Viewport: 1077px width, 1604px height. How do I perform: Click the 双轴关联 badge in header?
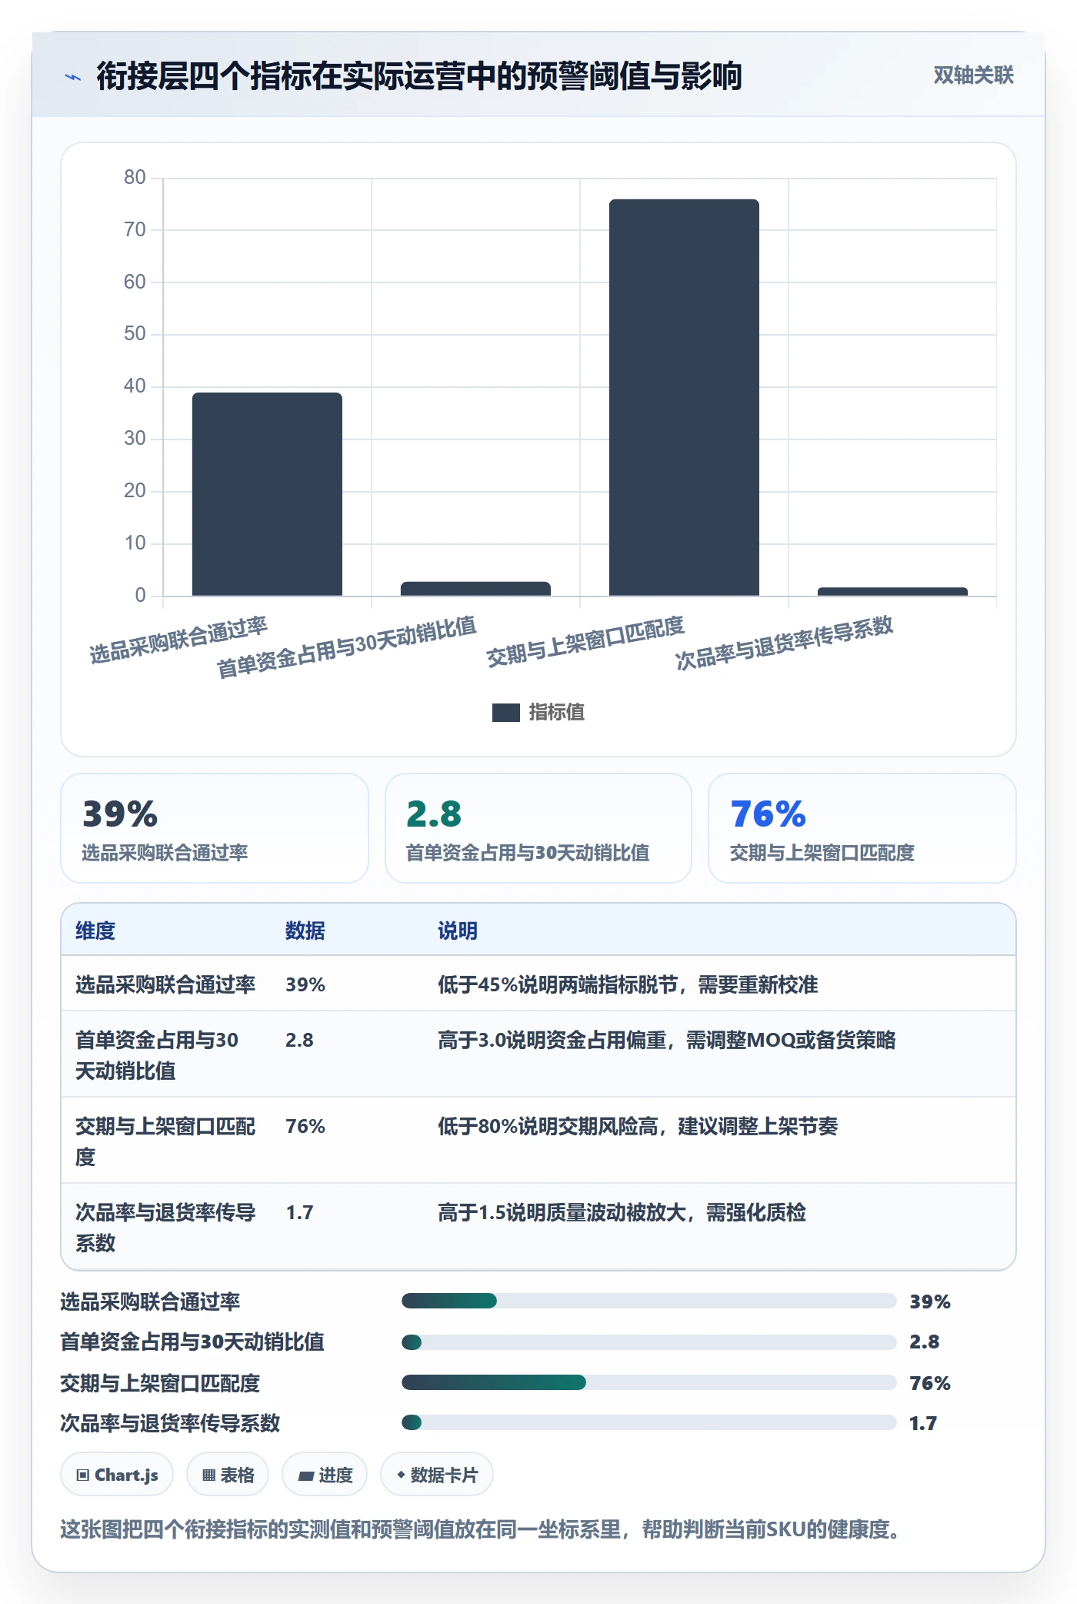(973, 75)
